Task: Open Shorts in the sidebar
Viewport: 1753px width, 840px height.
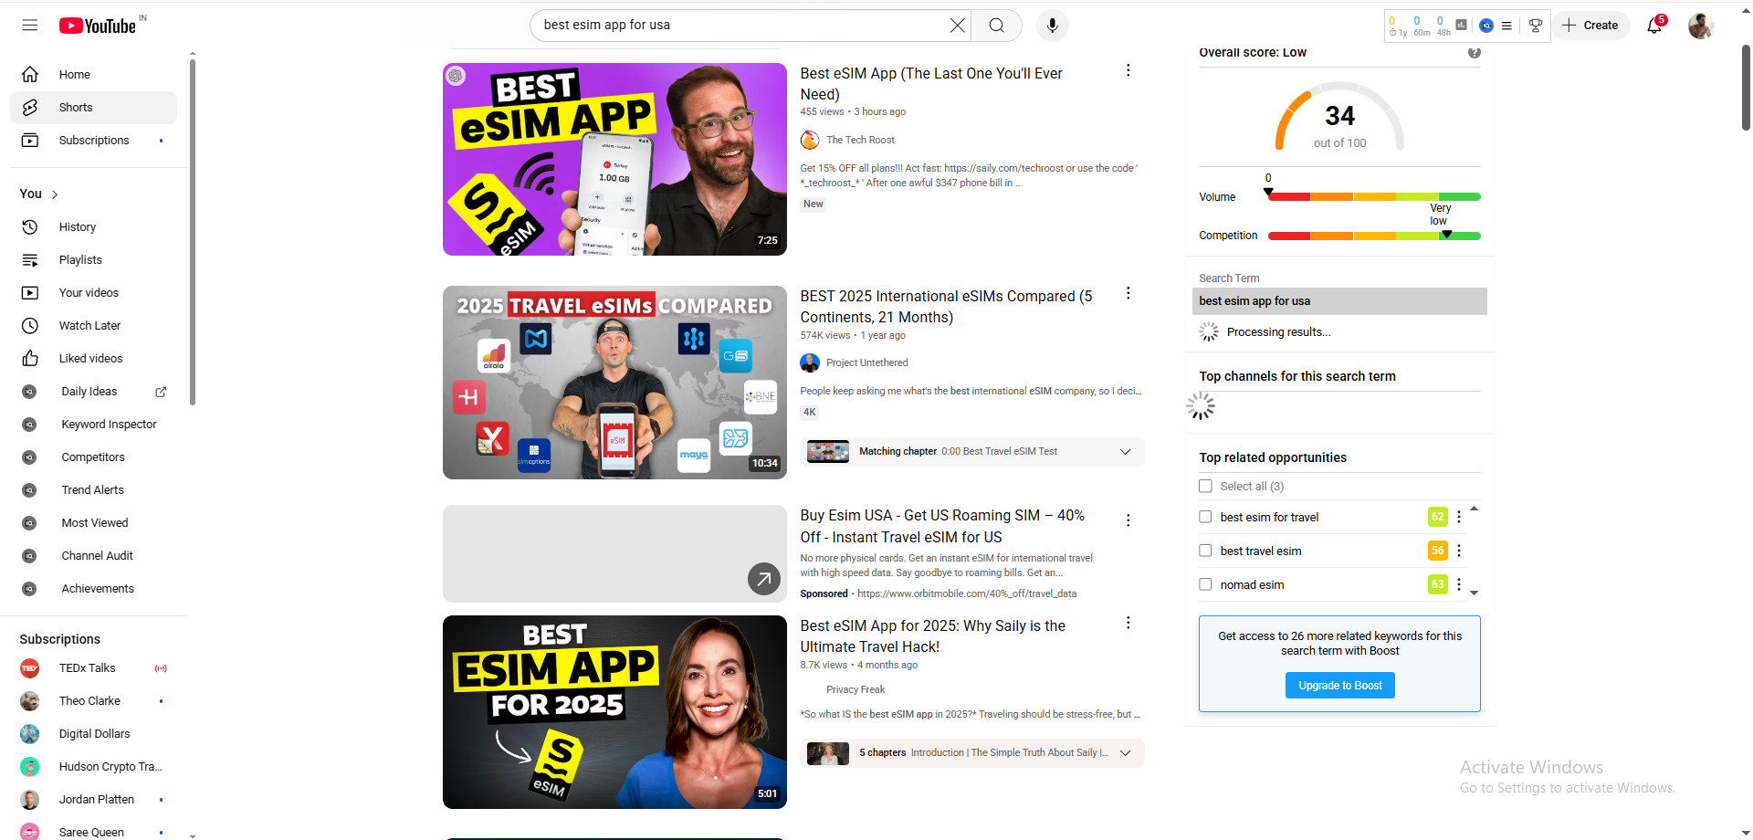Action: pos(93,108)
